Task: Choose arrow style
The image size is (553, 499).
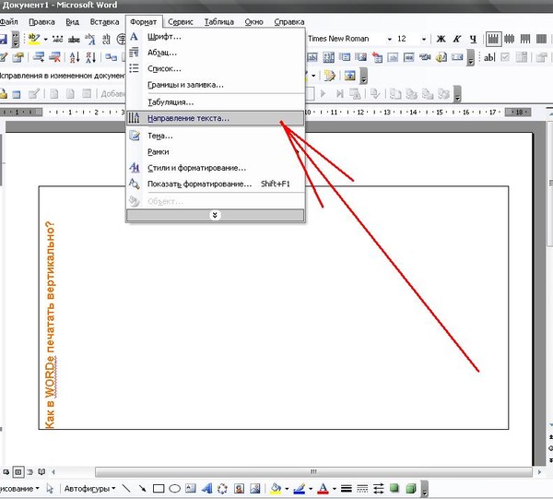Action: (379, 489)
